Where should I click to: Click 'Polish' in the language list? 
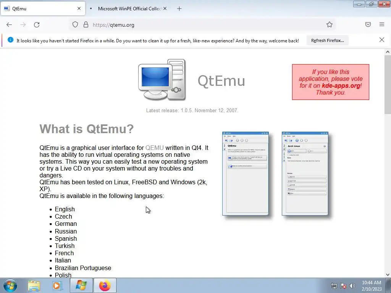click(63, 275)
